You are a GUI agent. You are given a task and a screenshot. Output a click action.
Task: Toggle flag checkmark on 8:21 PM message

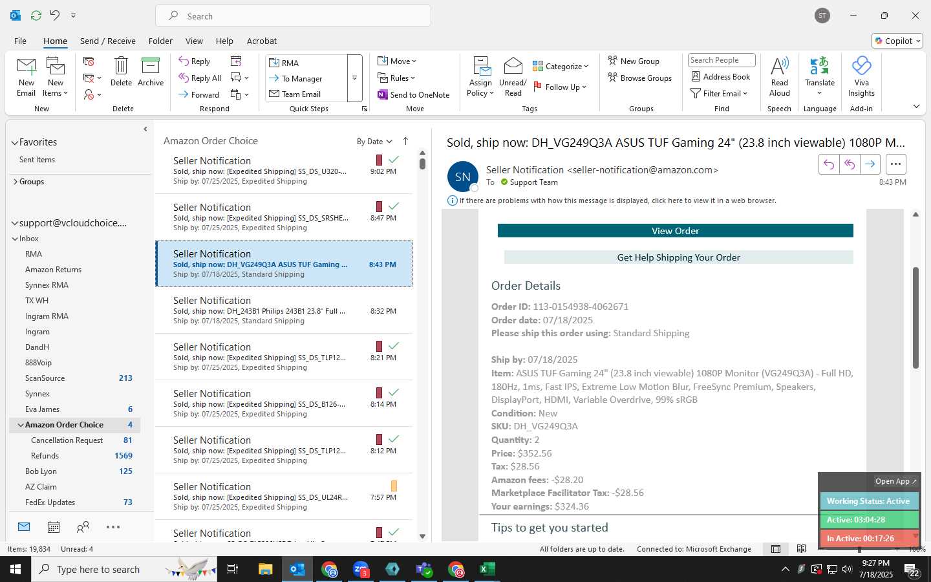tap(394, 345)
